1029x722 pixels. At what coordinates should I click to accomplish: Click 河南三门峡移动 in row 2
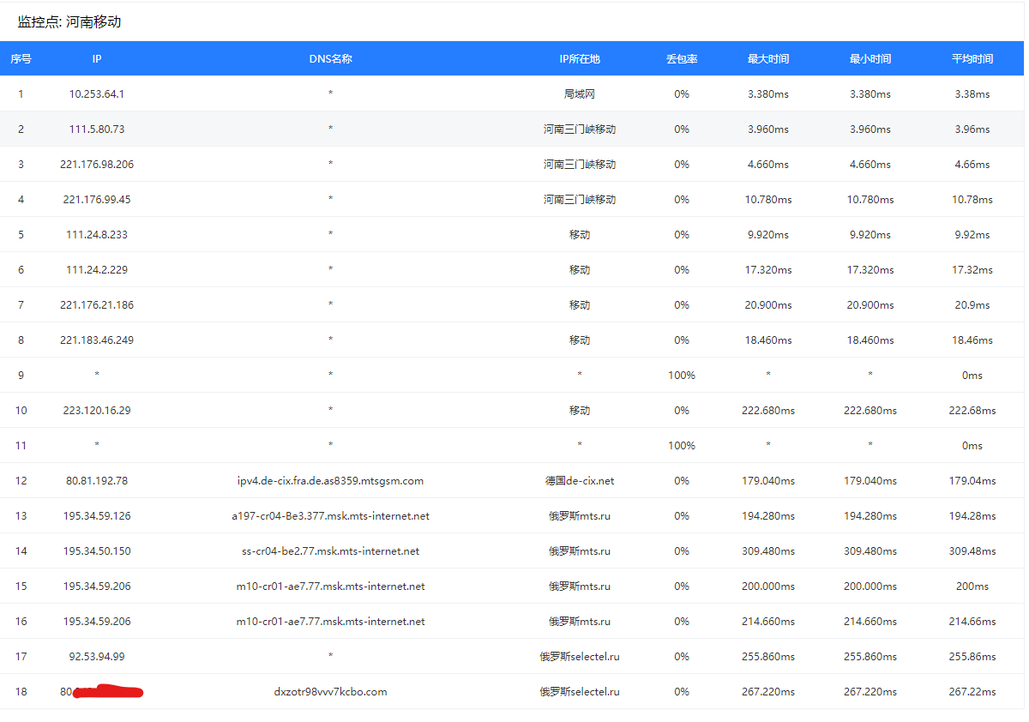[x=580, y=129]
